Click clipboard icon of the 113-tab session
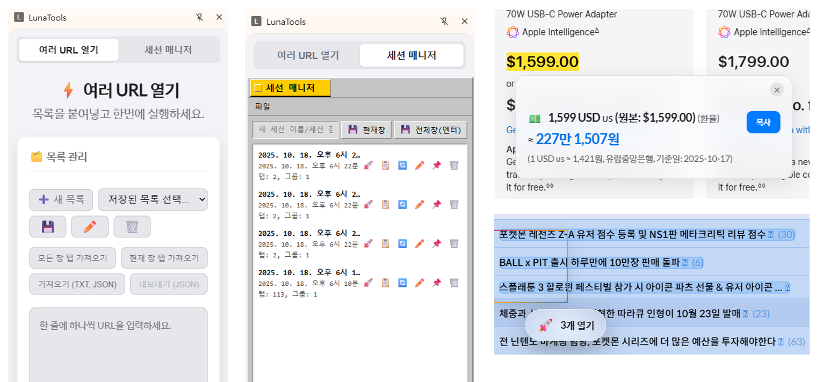Viewport: 823px width, 382px height. pyautogui.click(x=385, y=283)
